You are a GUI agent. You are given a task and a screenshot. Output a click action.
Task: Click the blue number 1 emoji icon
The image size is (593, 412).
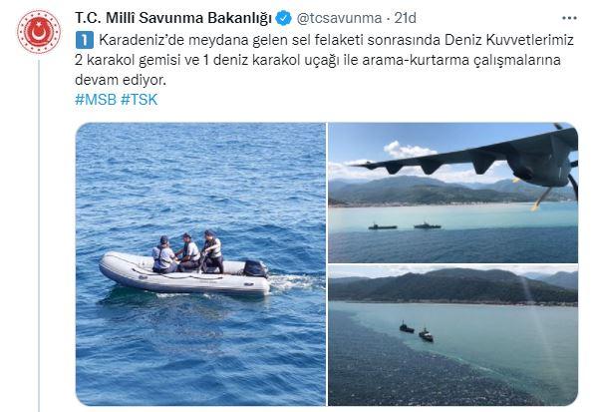pos(85,40)
